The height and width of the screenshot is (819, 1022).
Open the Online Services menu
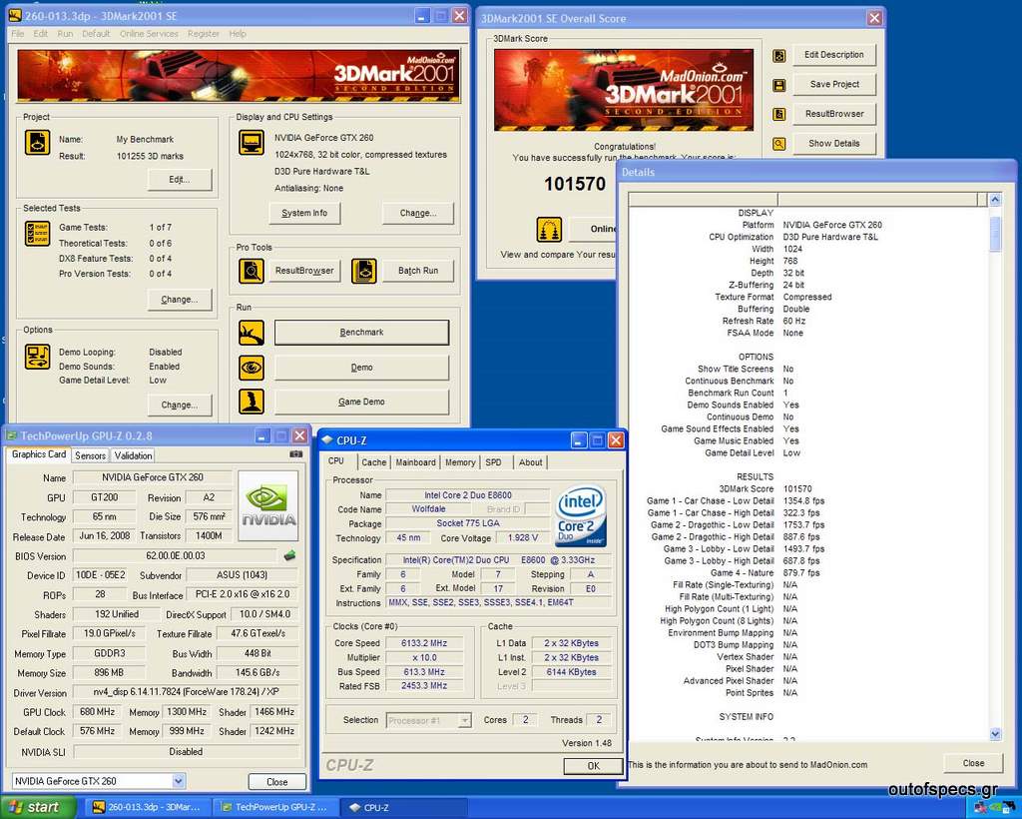click(x=149, y=34)
